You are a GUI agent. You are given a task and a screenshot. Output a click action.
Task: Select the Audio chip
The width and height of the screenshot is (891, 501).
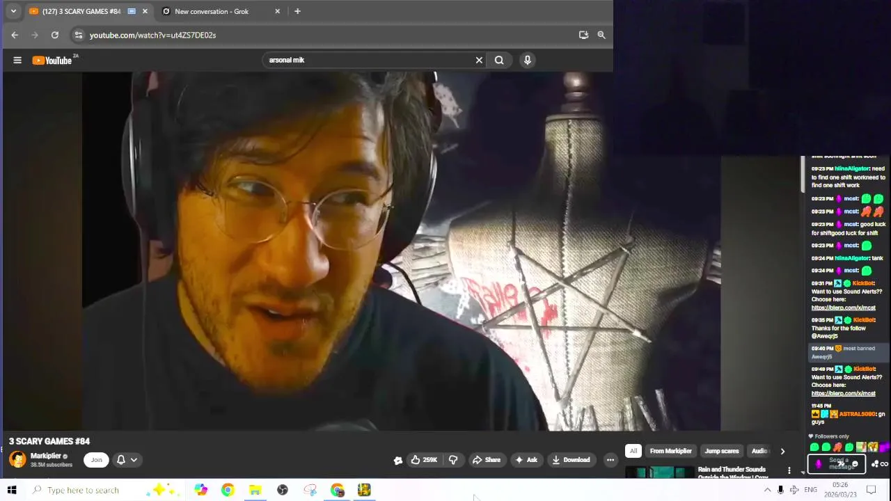759,451
